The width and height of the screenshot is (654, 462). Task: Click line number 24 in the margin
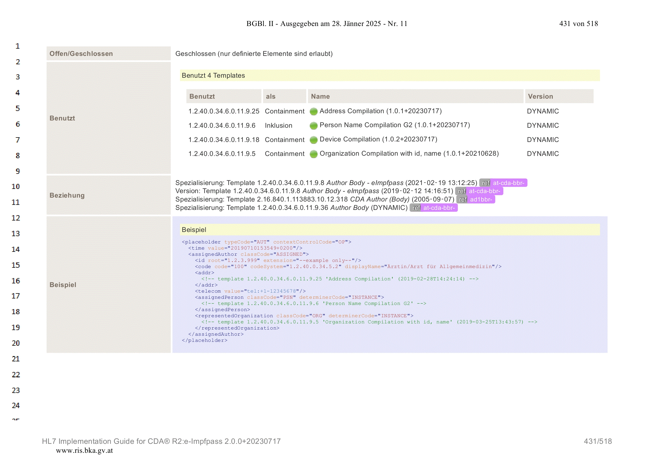click(16, 406)
